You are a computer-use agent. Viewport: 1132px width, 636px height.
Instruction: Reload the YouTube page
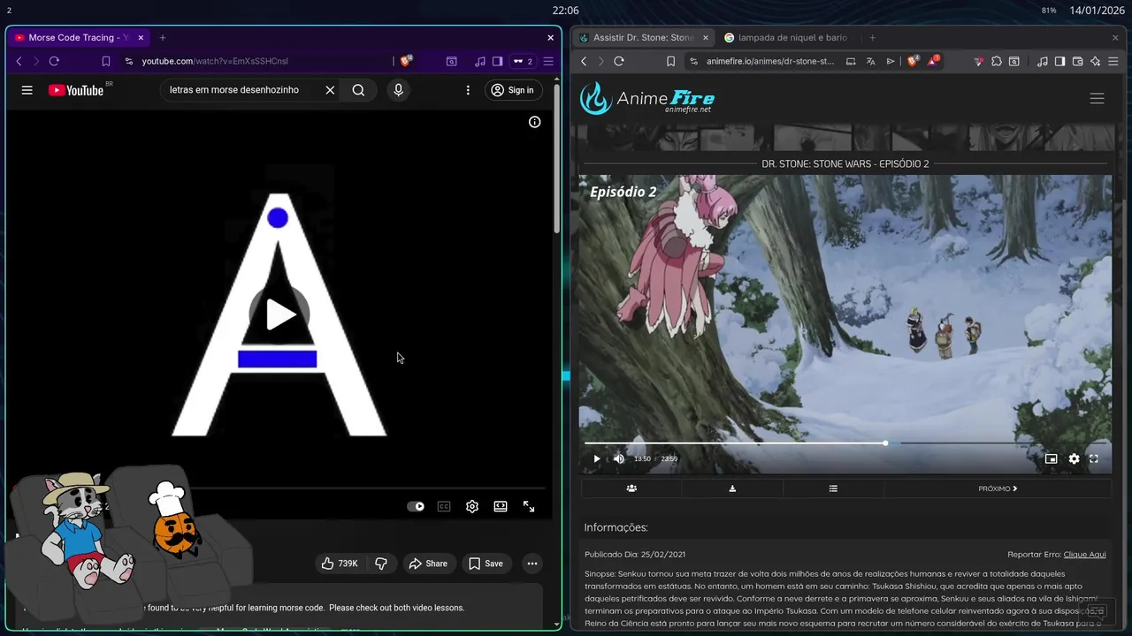click(54, 61)
